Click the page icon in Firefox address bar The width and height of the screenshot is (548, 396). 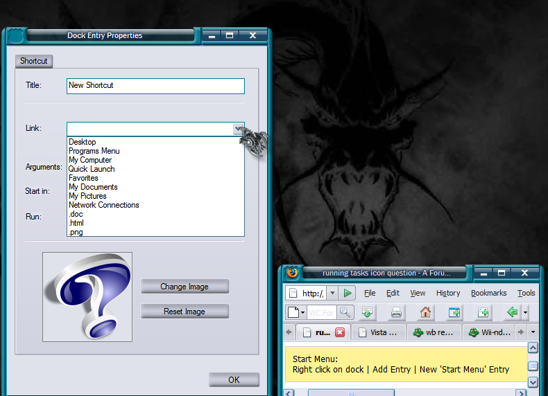[x=293, y=293]
